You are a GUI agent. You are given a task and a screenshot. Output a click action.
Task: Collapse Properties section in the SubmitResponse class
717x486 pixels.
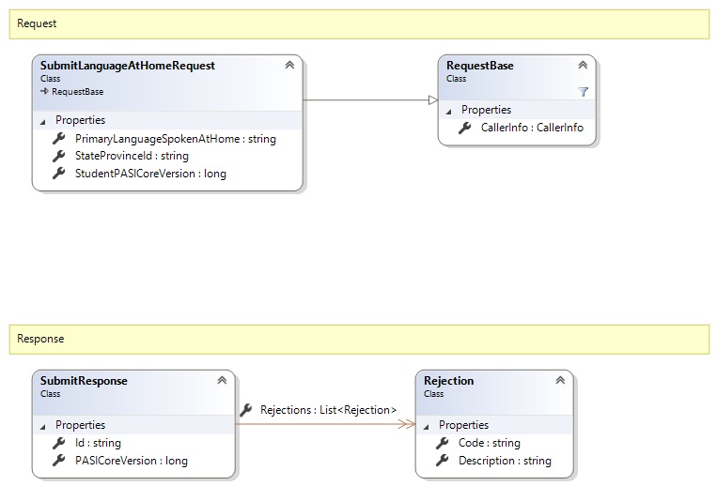pyautogui.click(x=42, y=425)
